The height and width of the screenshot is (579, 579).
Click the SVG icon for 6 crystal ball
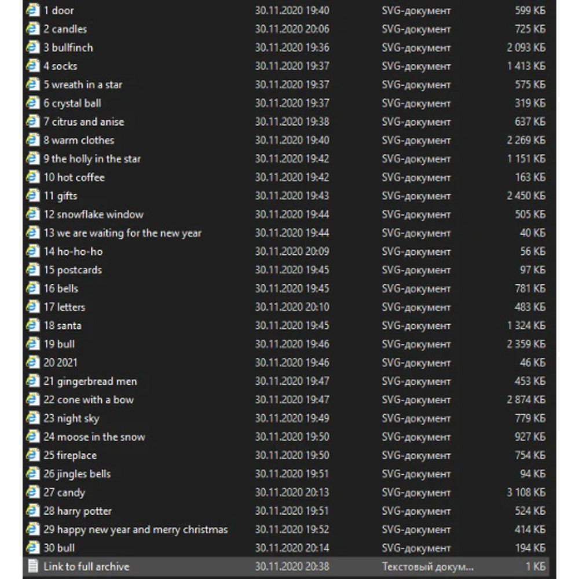point(33,103)
